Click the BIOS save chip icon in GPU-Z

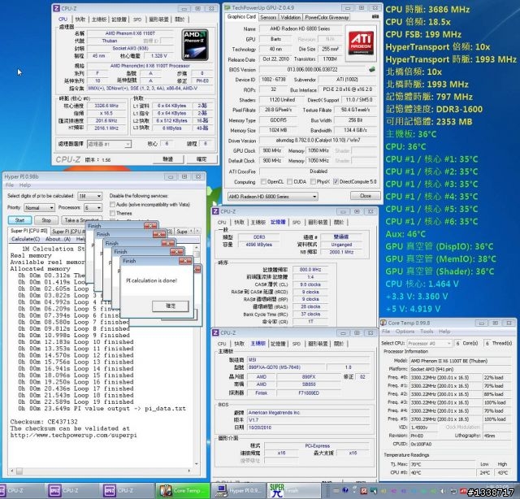[372, 69]
